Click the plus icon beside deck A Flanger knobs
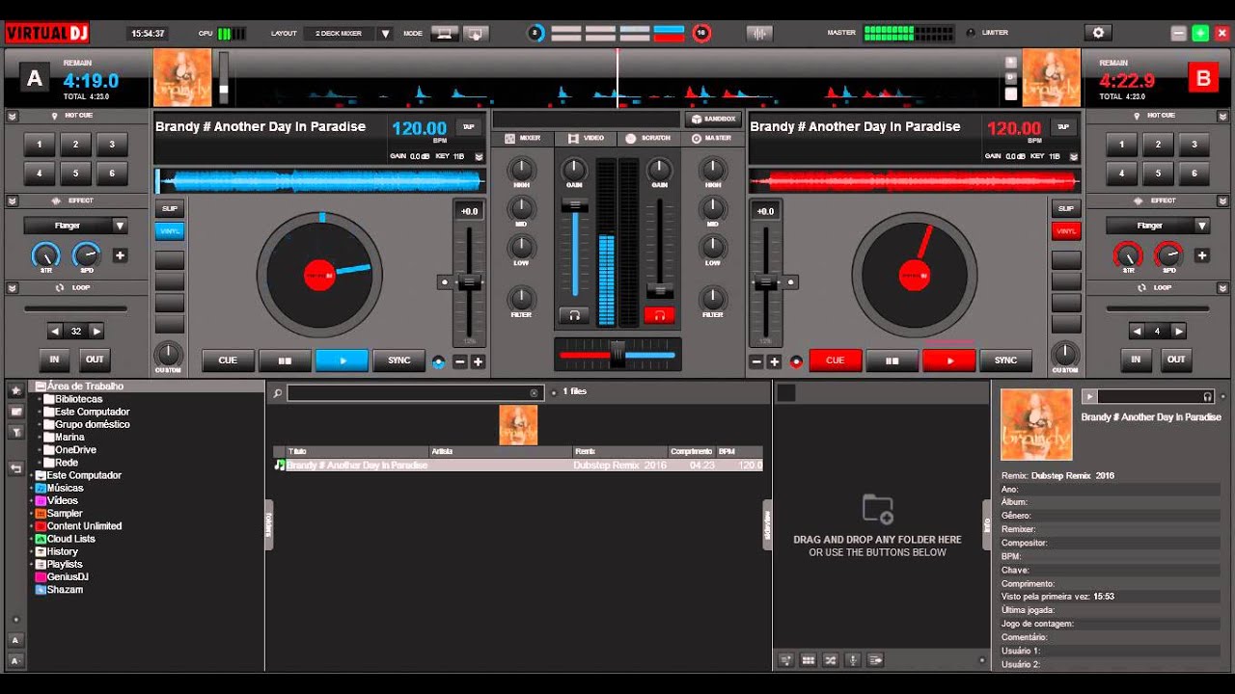The height and width of the screenshot is (694, 1235). pyautogui.click(x=120, y=255)
